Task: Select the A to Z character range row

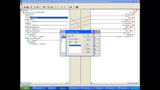Action: tap(75, 44)
